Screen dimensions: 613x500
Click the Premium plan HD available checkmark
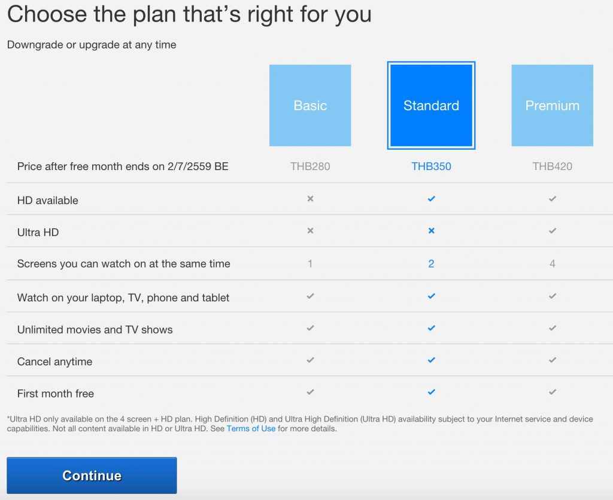click(553, 199)
